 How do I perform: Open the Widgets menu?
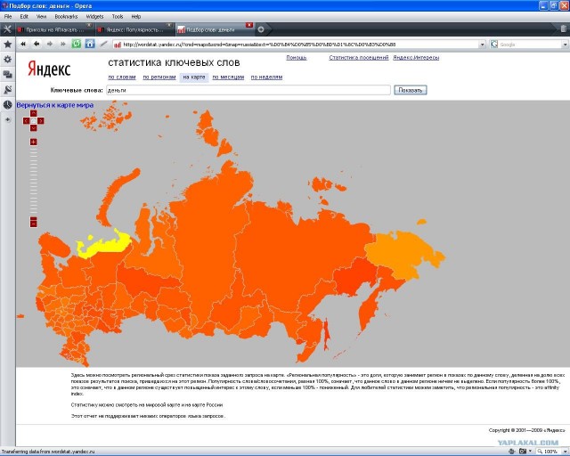click(94, 17)
